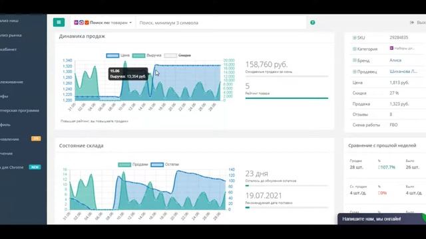Open the seller link 'Шиханова Л...'

(403, 72)
